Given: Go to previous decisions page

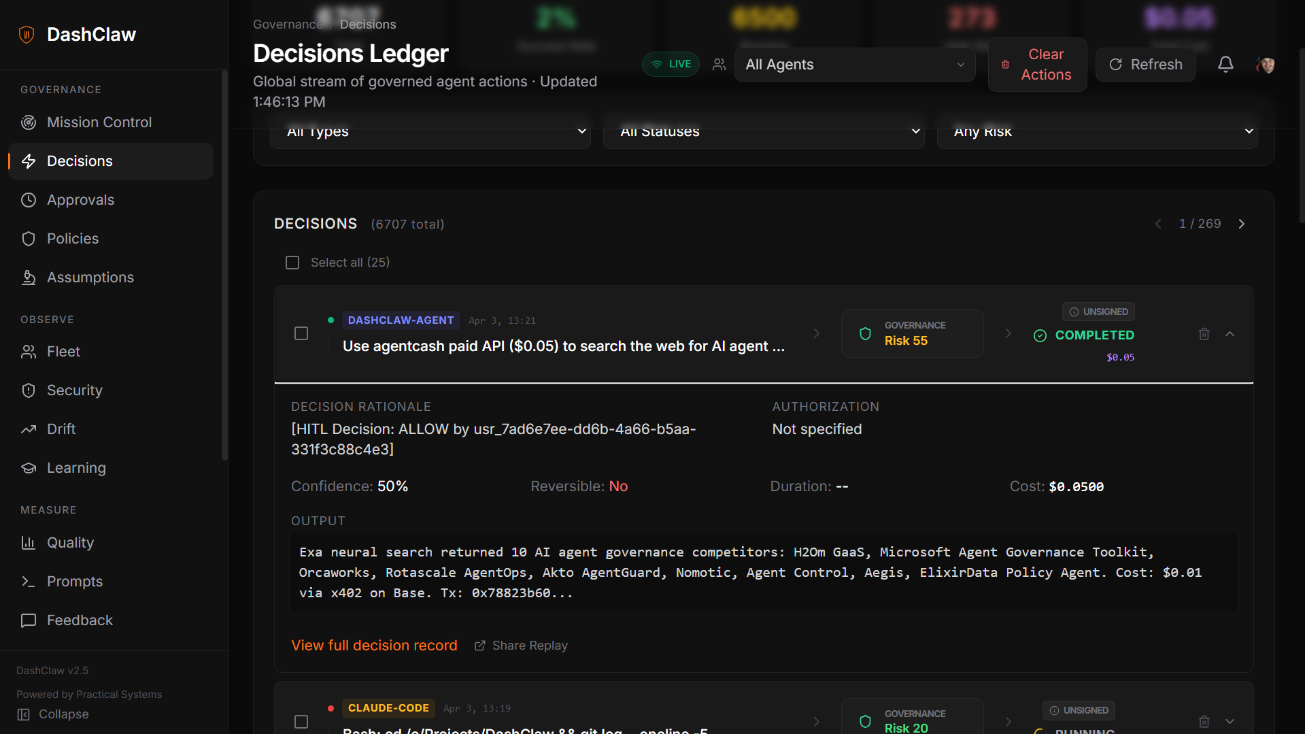Looking at the screenshot, I should coord(1158,224).
